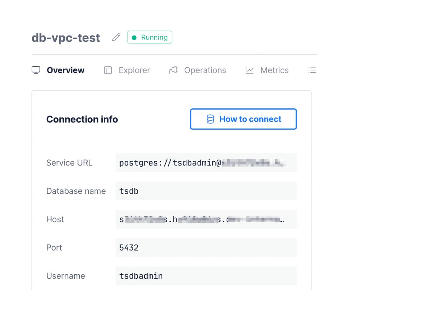Click the db-vpc-test service title
The width and height of the screenshot is (436, 326).
coord(66,38)
